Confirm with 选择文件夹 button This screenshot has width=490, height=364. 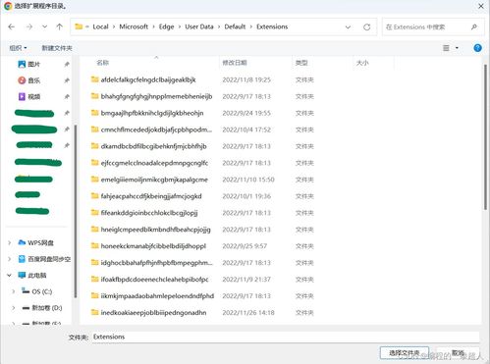405,353
